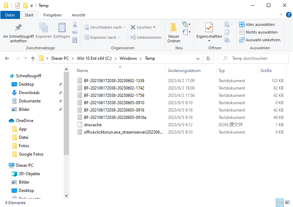Expand address bar history dropdown

[198, 59]
